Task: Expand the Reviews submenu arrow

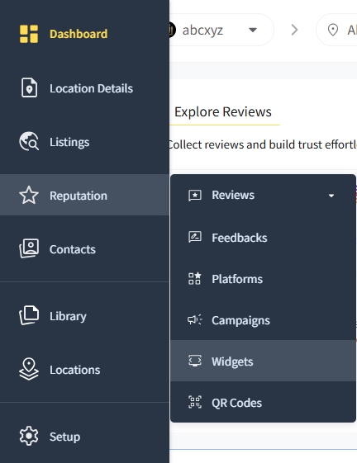Action: click(x=331, y=196)
